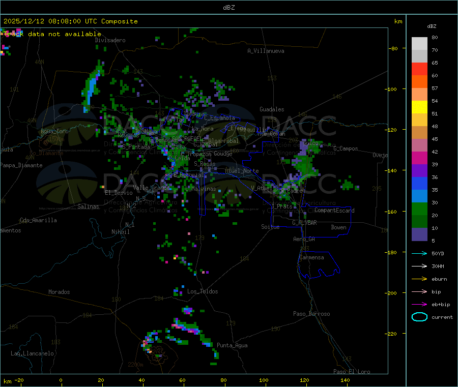Viewport: 458px width, 387px height.
Task: Click the 140 km tick on the bottom axis
Action: tap(345, 380)
